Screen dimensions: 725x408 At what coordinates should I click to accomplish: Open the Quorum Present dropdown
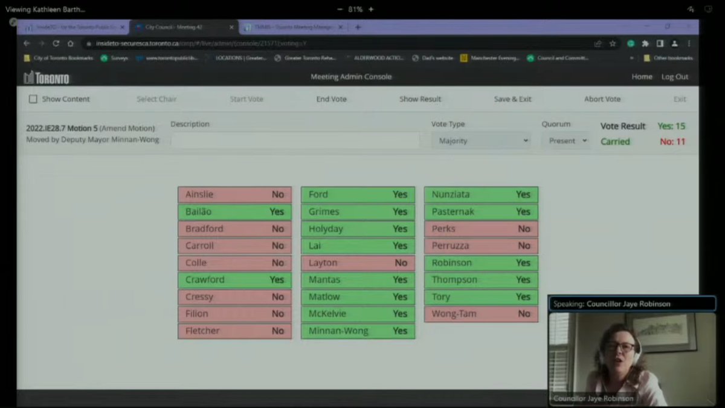tap(565, 141)
